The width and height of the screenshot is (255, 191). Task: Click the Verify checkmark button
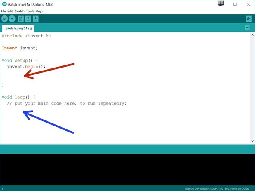point(5,19)
